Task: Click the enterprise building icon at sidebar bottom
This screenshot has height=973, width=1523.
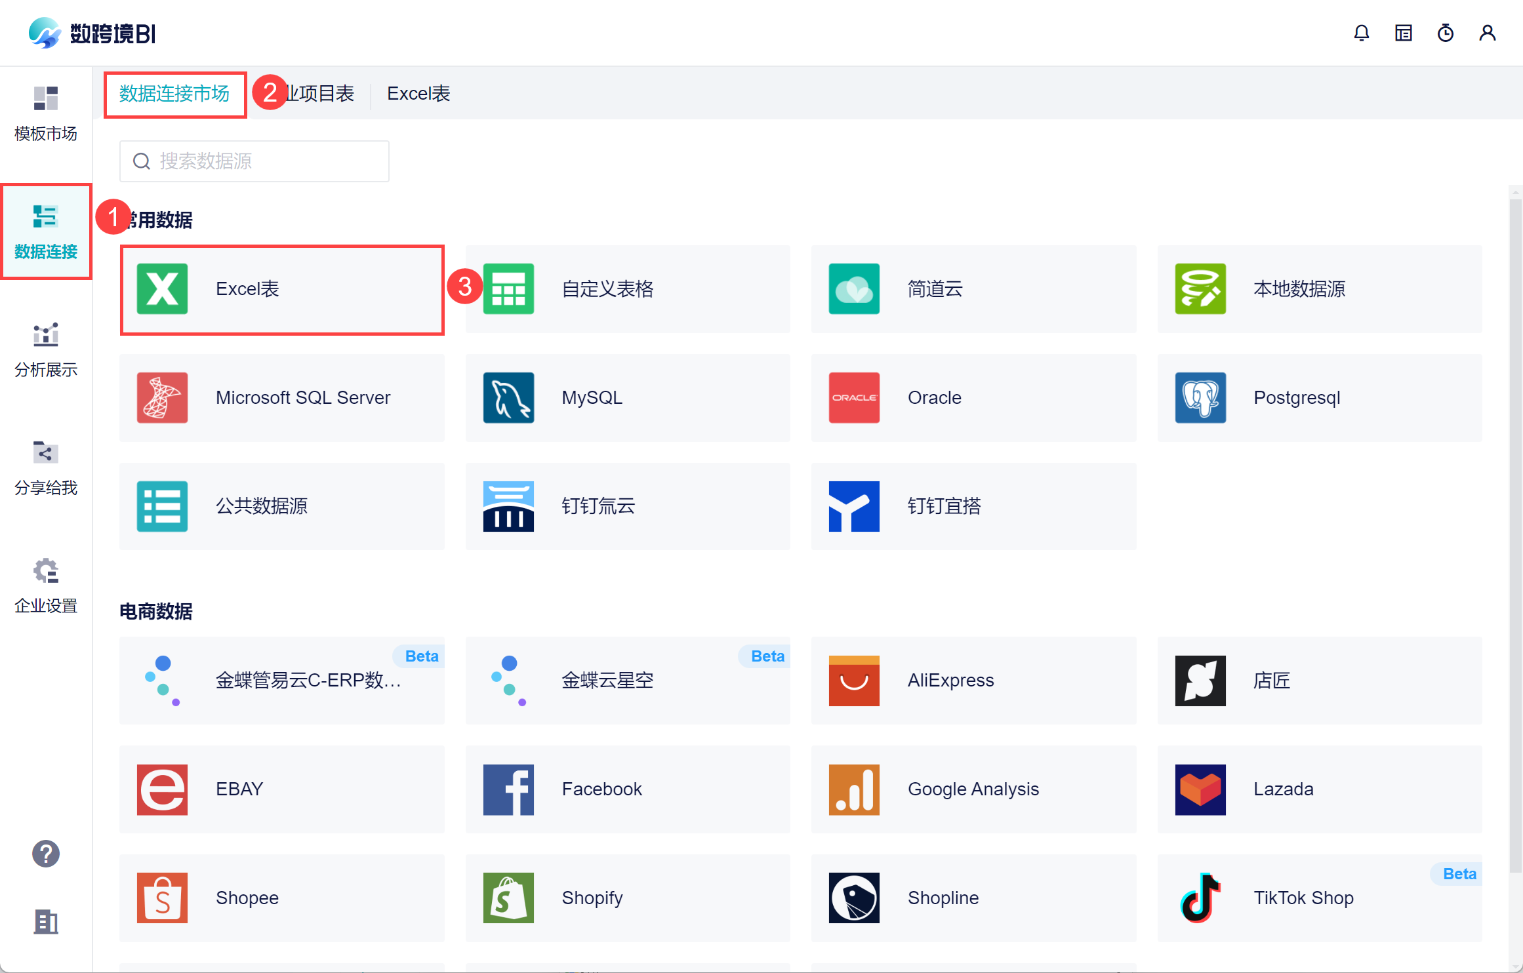Action: click(46, 922)
